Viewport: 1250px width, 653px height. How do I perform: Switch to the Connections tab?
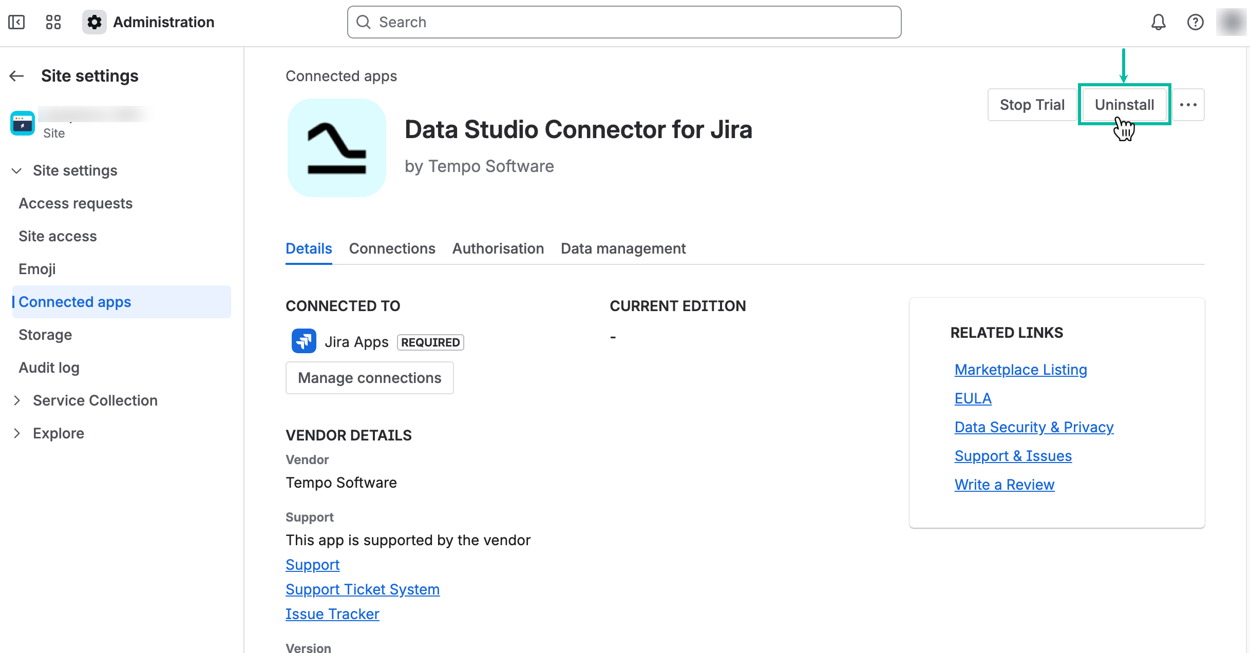pyautogui.click(x=392, y=248)
